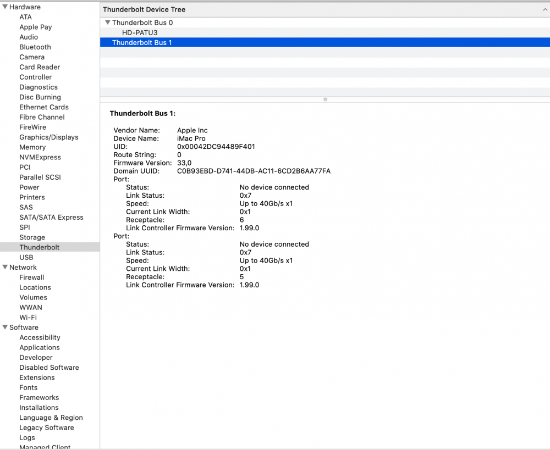Select WWAN under Network

coord(30,307)
